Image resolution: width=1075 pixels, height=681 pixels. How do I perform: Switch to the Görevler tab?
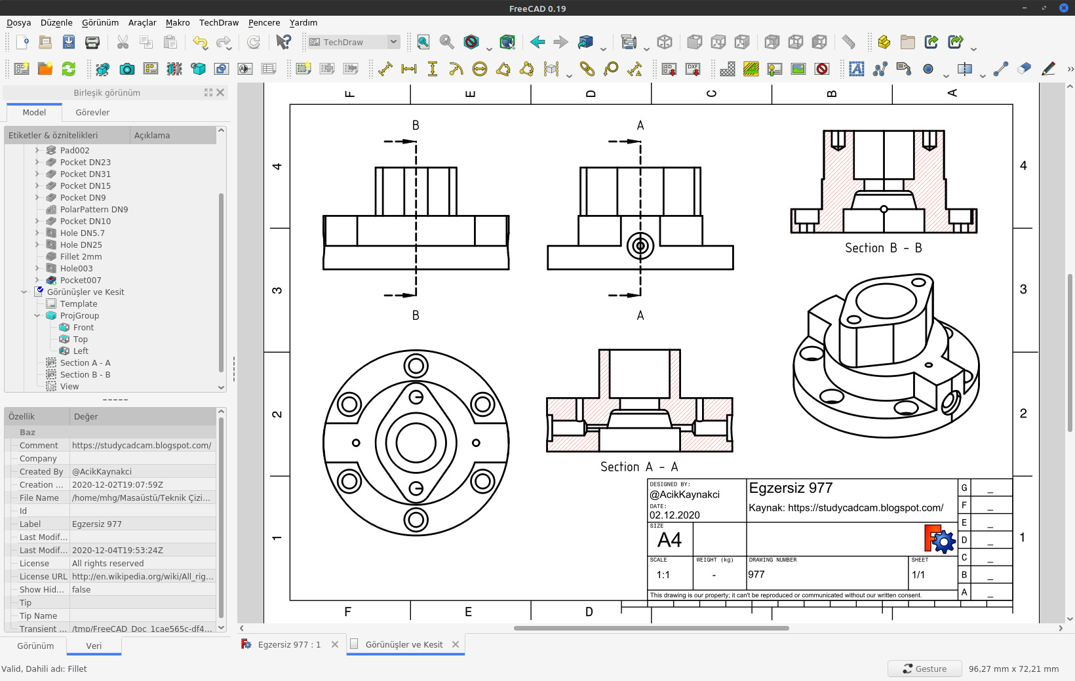[x=92, y=112]
